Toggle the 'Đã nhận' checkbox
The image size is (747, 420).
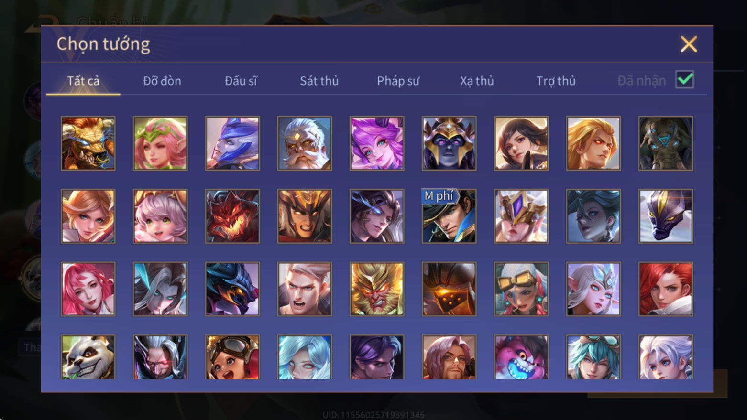click(x=684, y=80)
